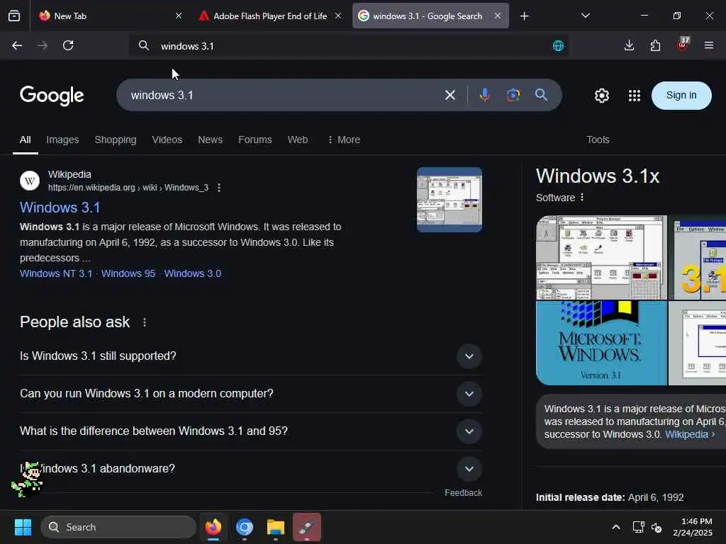The height and width of the screenshot is (544, 726).
Task: Open the Firefox hamburger application menu
Action: (x=708, y=45)
